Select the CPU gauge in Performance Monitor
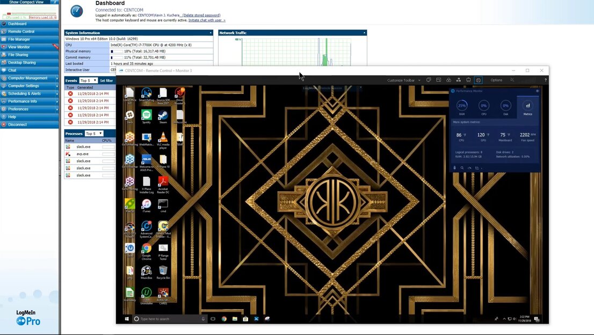 [483, 106]
